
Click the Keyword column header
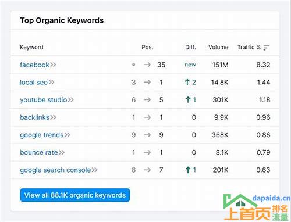coord(31,47)
